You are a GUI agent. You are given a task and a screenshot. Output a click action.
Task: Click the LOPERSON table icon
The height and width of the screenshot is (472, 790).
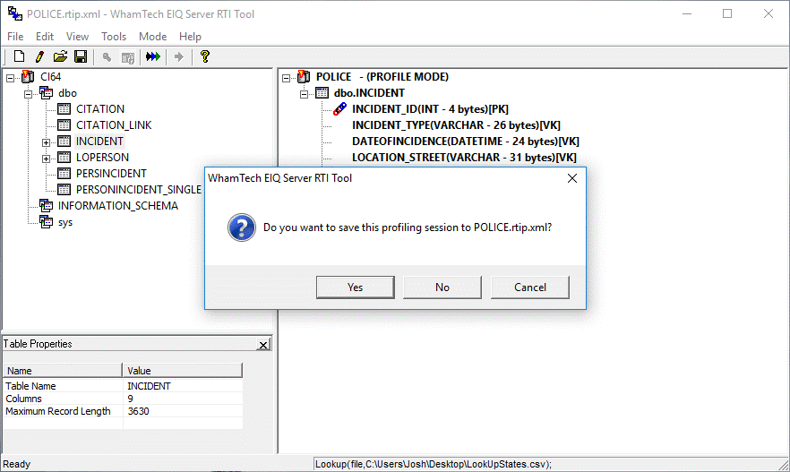(64, 157)
